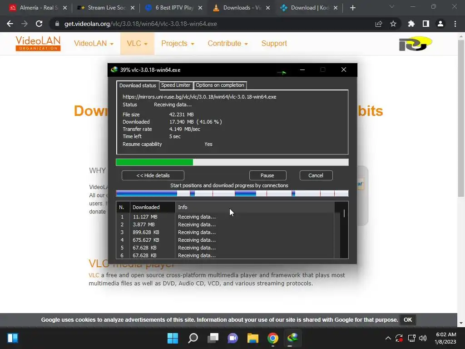This screenshot has height=349, width=465.
Task: Click the Downloaded column header
Action: [x=153, y=207]
